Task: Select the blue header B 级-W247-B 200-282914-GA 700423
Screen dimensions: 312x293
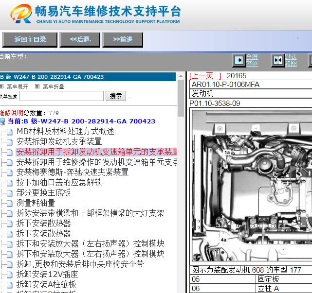Action: (x=88, y=77)
